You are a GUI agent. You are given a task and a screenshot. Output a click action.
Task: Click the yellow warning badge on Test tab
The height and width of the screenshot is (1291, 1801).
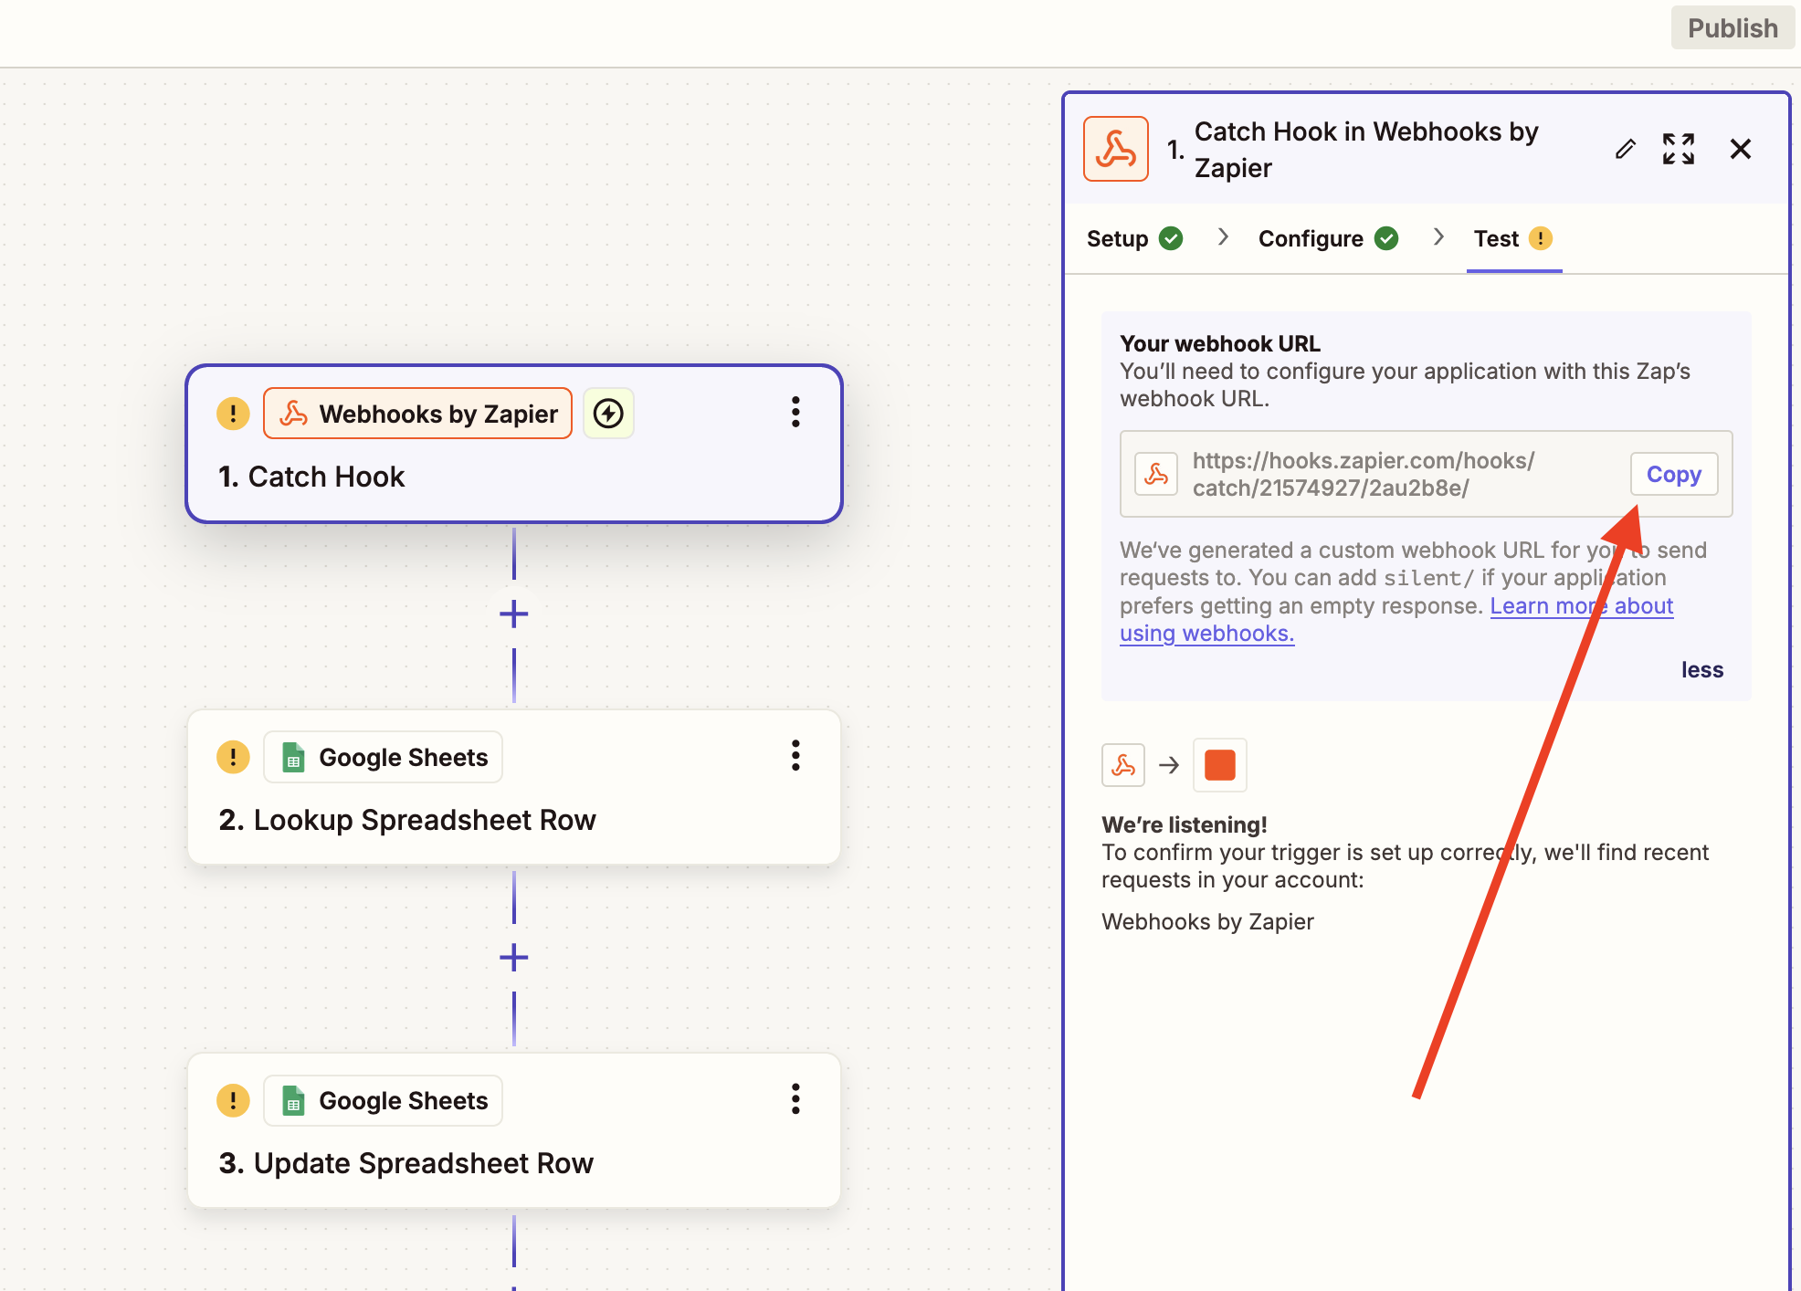(1540, 238)
